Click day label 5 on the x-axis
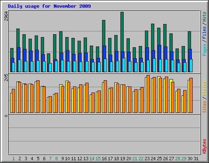This screenshot has width=209, height=163. point(38,159)
